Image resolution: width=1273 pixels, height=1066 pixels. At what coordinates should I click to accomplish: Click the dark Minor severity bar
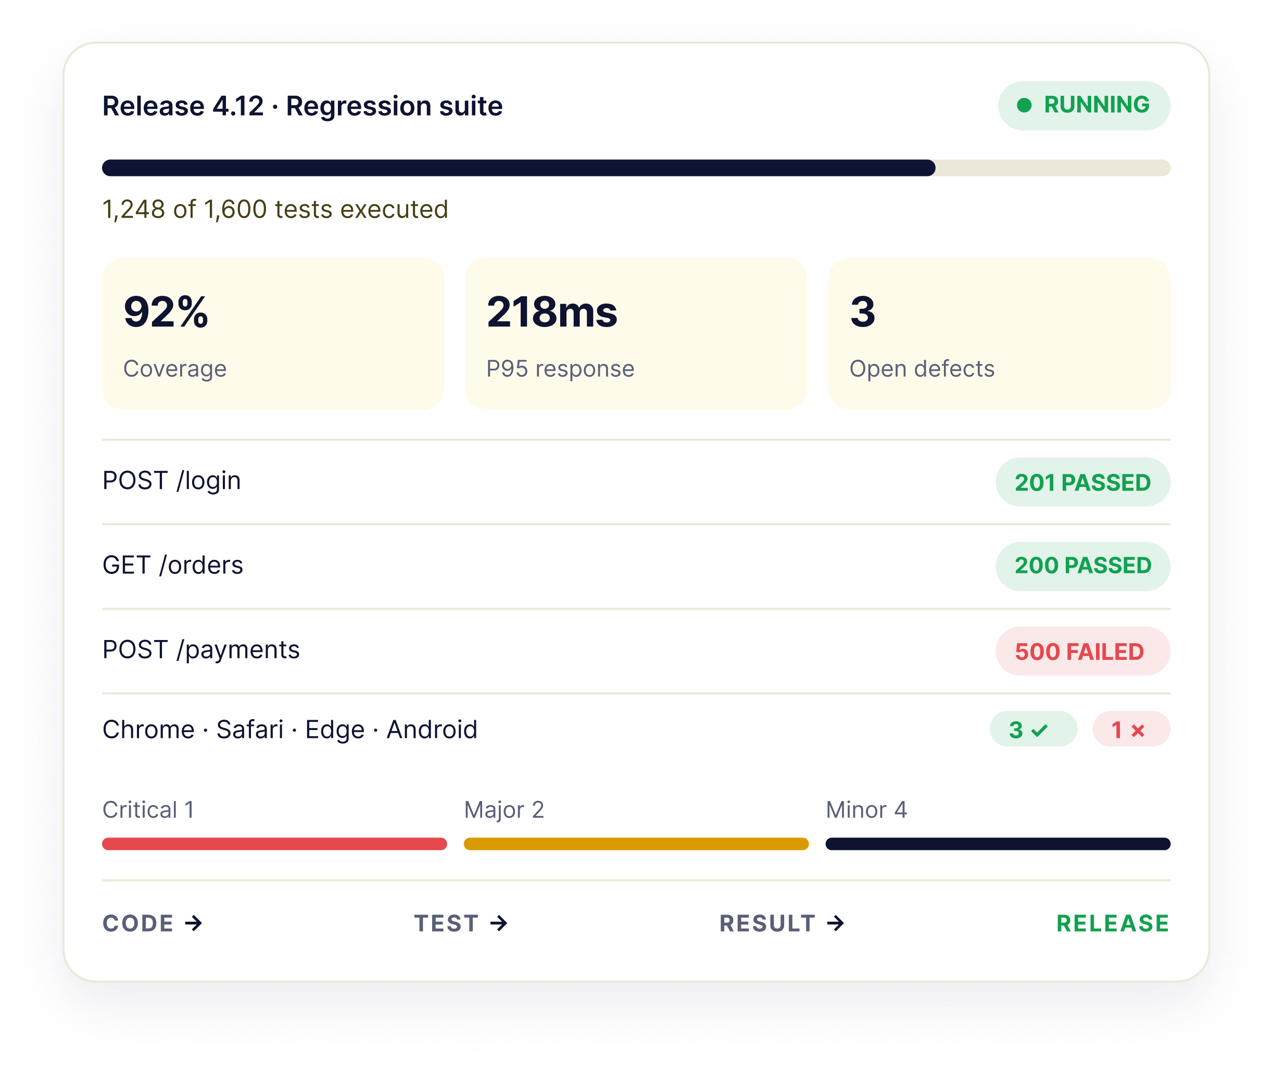coord(998,844)
